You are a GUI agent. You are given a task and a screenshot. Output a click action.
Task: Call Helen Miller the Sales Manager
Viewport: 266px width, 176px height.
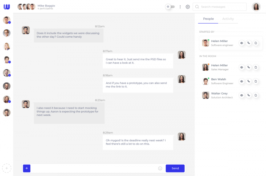249,67
